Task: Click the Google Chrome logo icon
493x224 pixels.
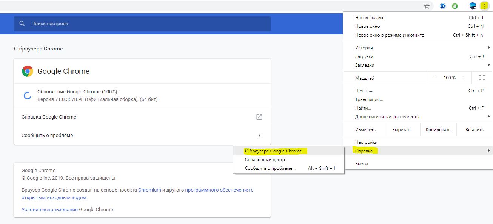Action: coord(28,71)
